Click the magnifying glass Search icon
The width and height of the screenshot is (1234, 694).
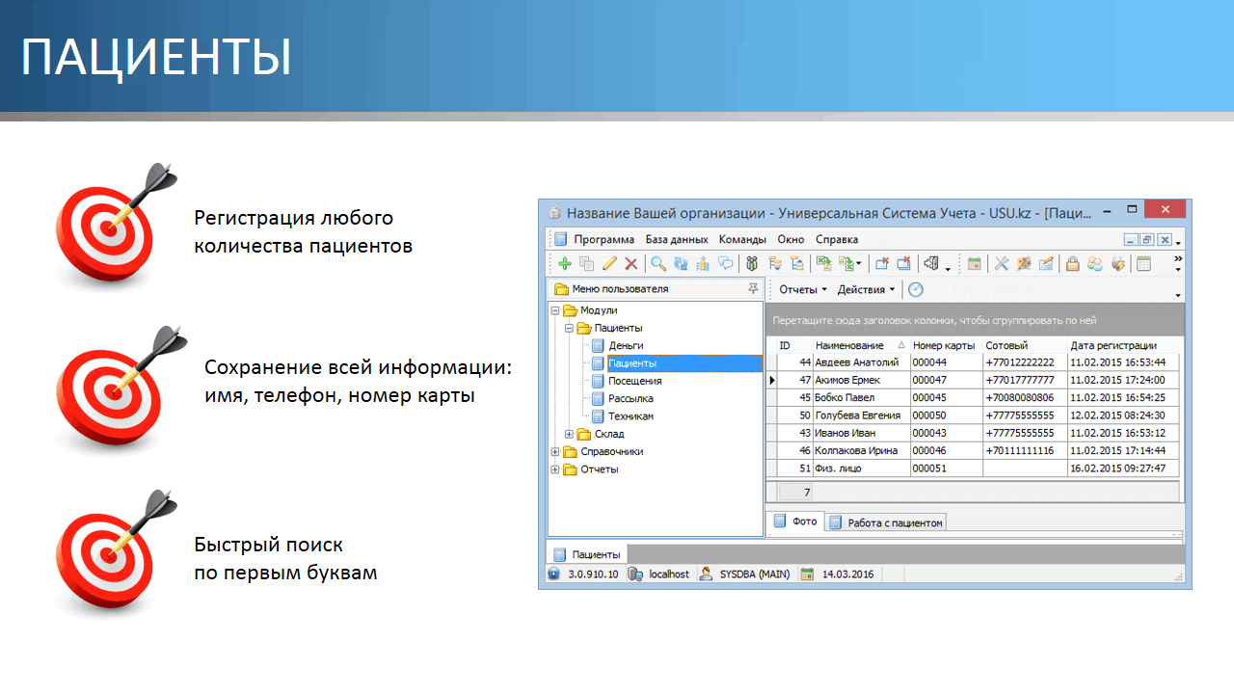[658, 264]
